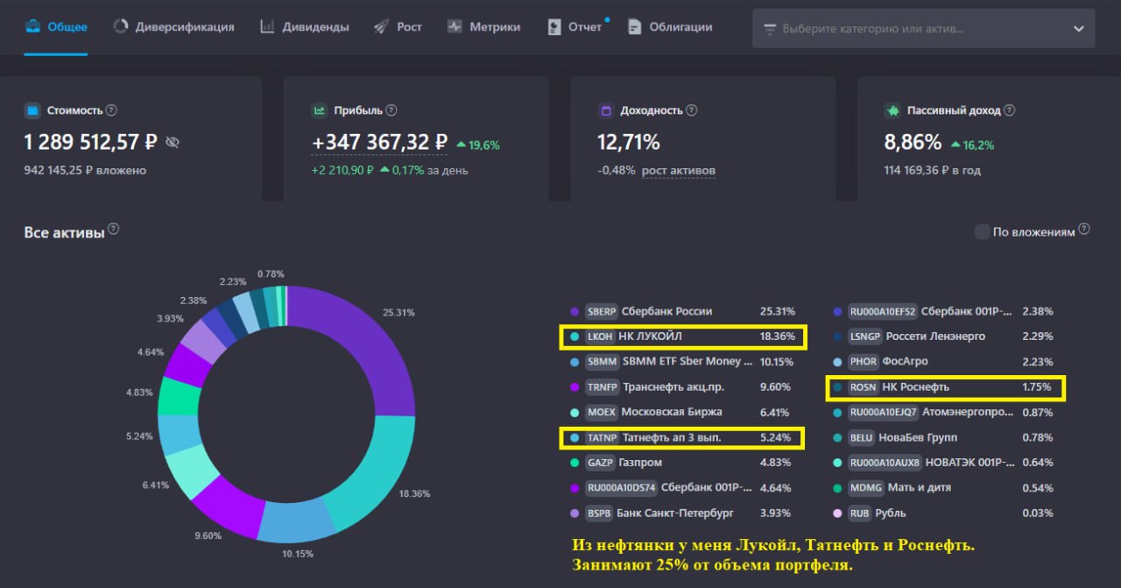Click the help icon next to Стоимость
The width and height of the screenshot is (1121, 588).
pos(111,111)
